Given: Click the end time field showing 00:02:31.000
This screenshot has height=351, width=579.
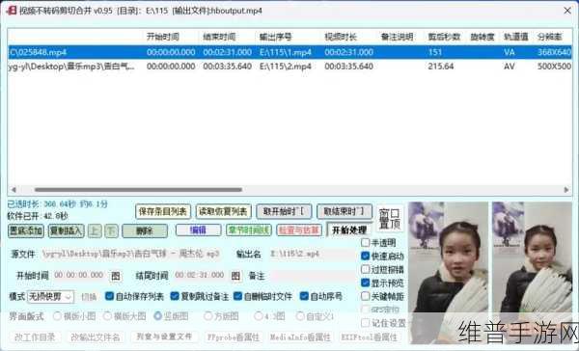Looking at the screenshot, I should click(x=200, y=276).
